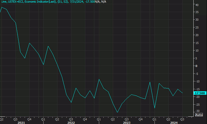Click the 40 value on the price axis

click(197, 5)
